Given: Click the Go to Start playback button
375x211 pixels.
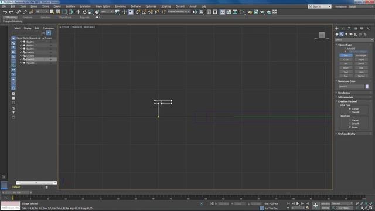Looking at the screenshot, I should [288, 203].
